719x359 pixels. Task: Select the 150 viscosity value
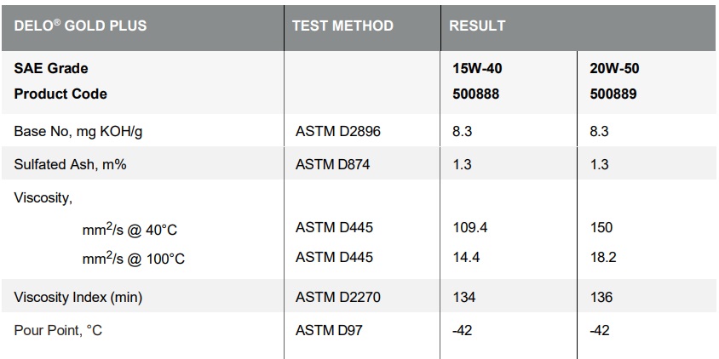click(601, 228)
